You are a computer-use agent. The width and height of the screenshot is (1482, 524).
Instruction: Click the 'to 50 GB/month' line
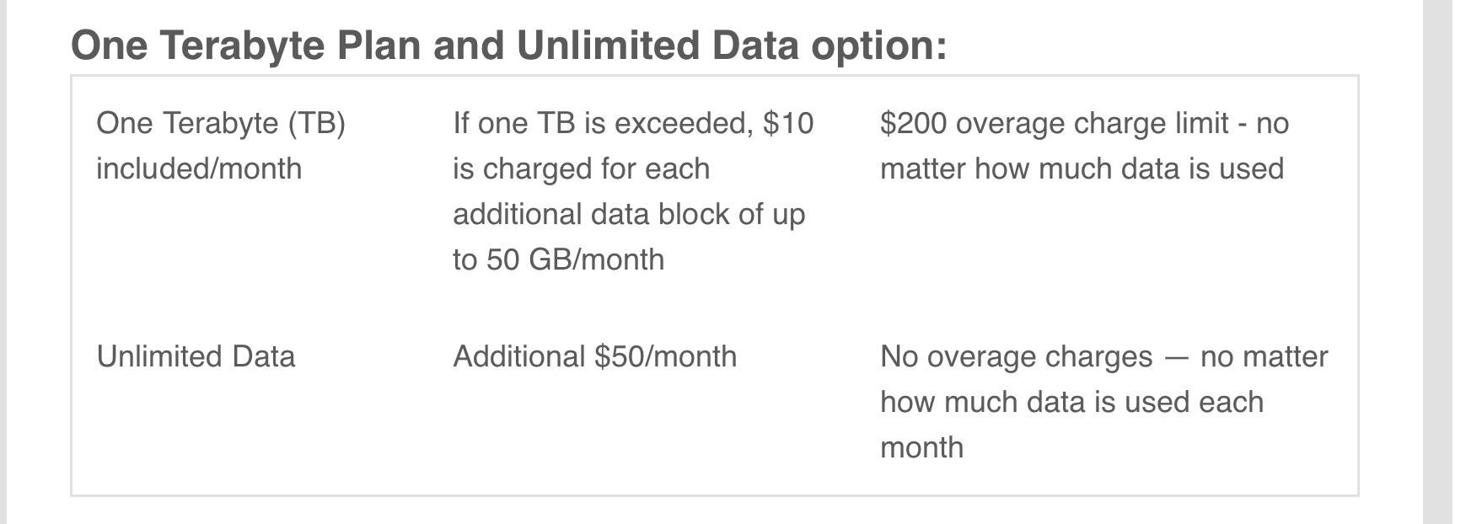point(558,259)
